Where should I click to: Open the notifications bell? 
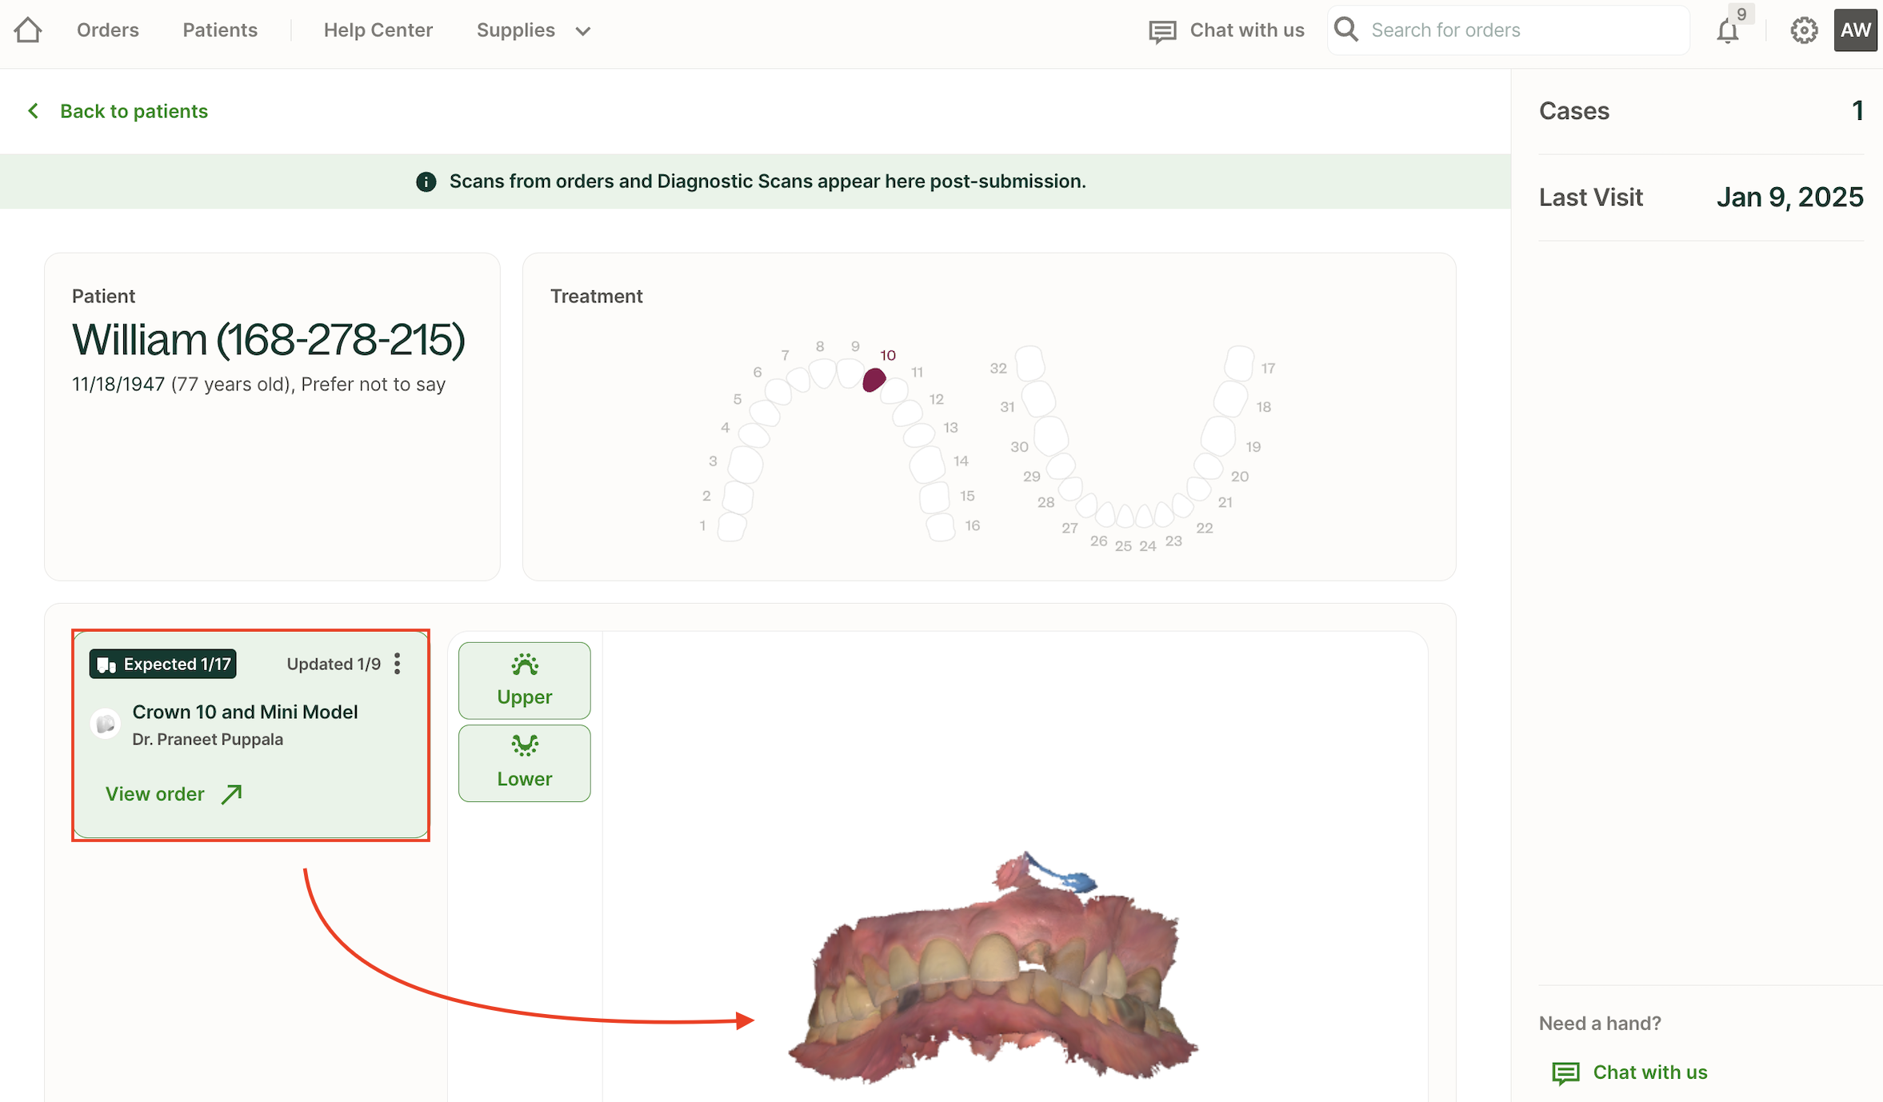[x=1727, y=31]
